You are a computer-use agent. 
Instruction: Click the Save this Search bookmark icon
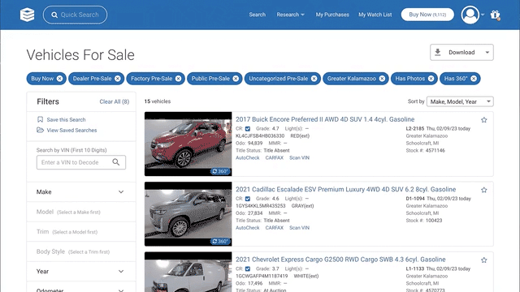click(40, 119)
